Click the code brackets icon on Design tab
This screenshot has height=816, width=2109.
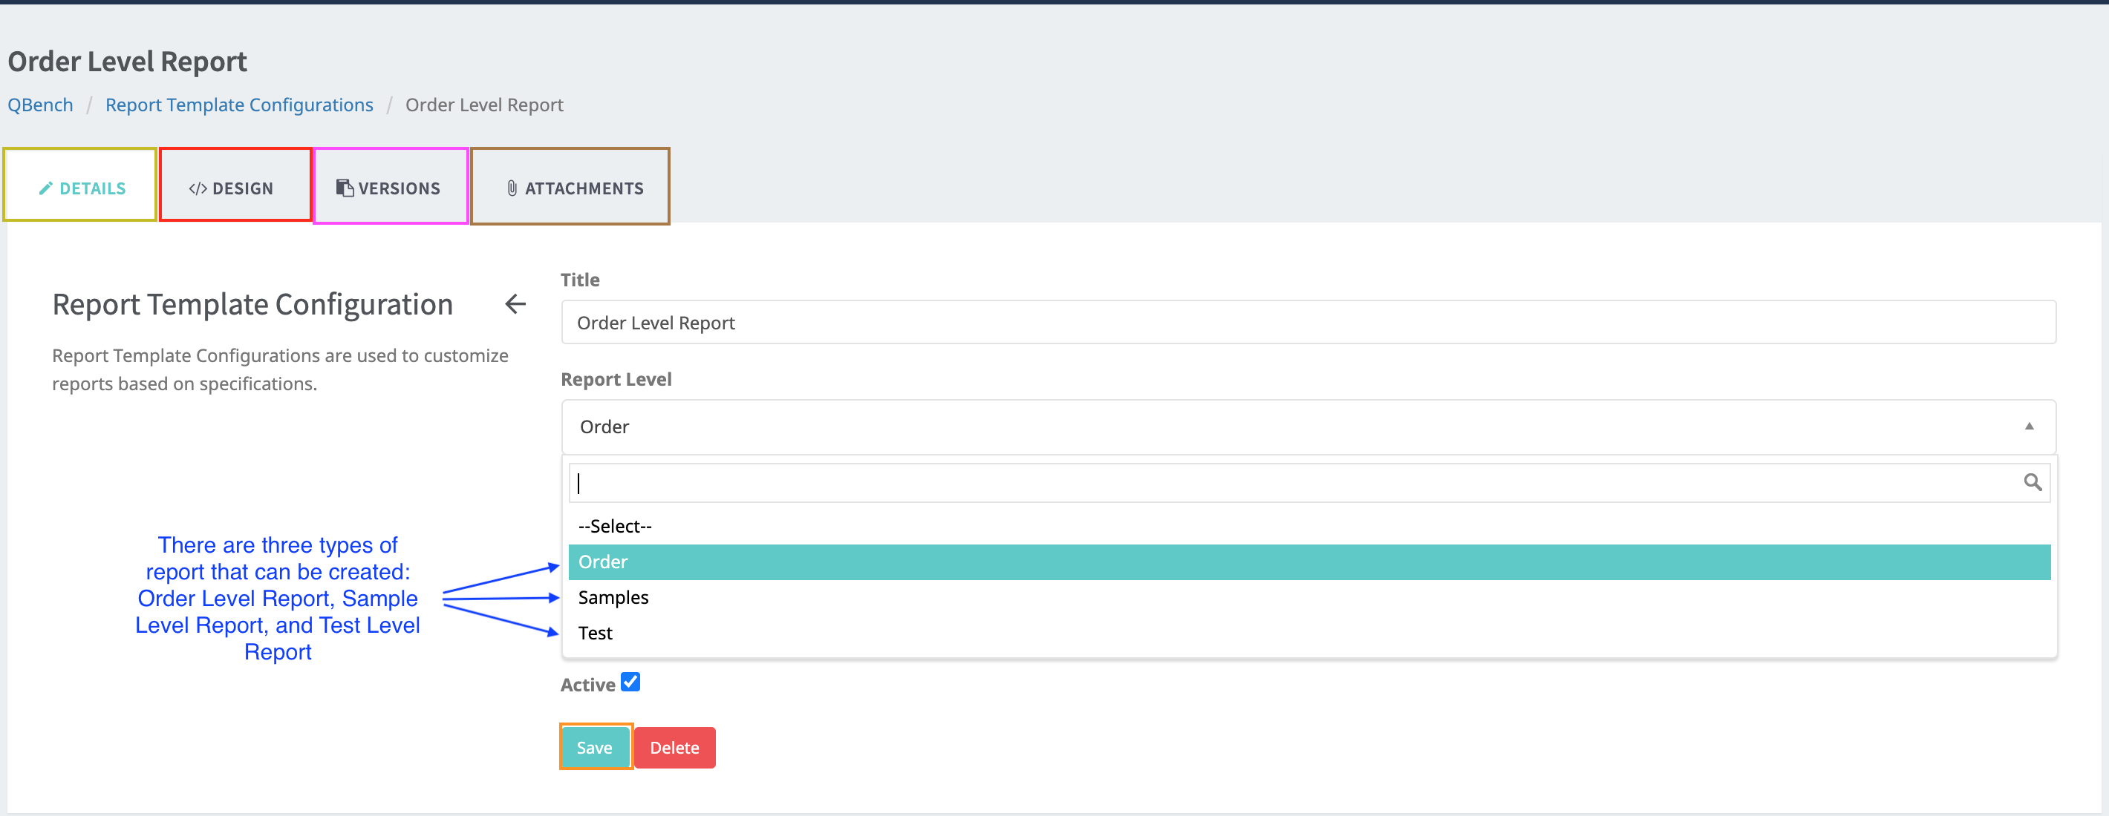pos(198,188)
